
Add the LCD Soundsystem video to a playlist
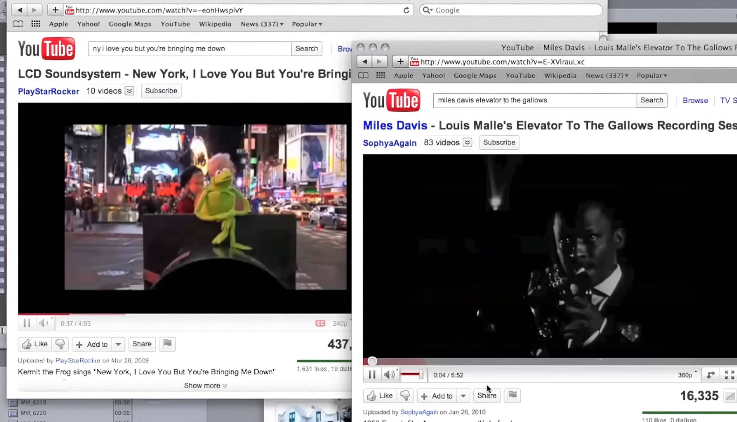[x=92, y=344]
